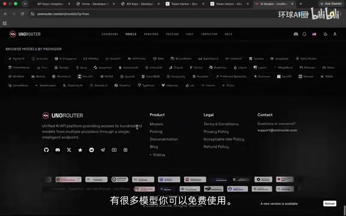Click the browser back arrow

point(5,14)
